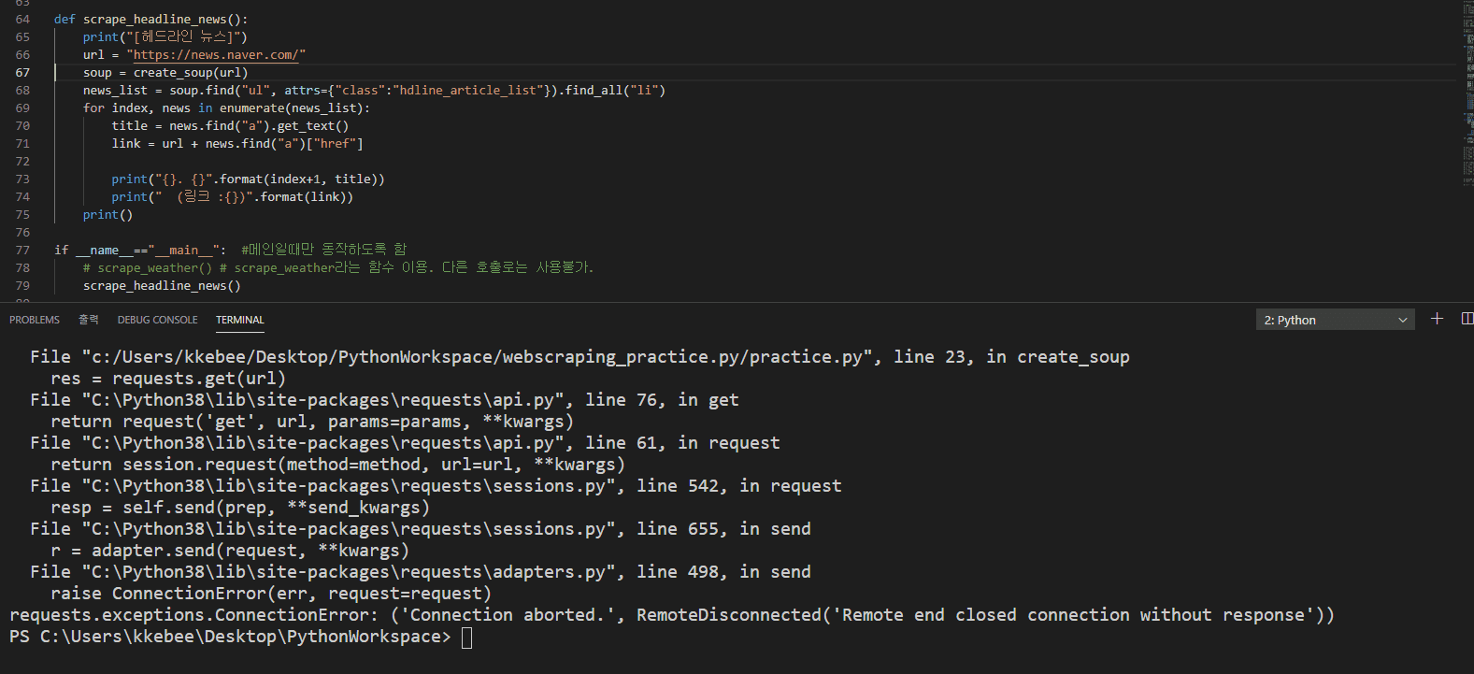Switch to the DEBUG CONSOLE tab
The height and width of the screenshot is (674, 1474).
pyautogui.click(x=157, y=320)
